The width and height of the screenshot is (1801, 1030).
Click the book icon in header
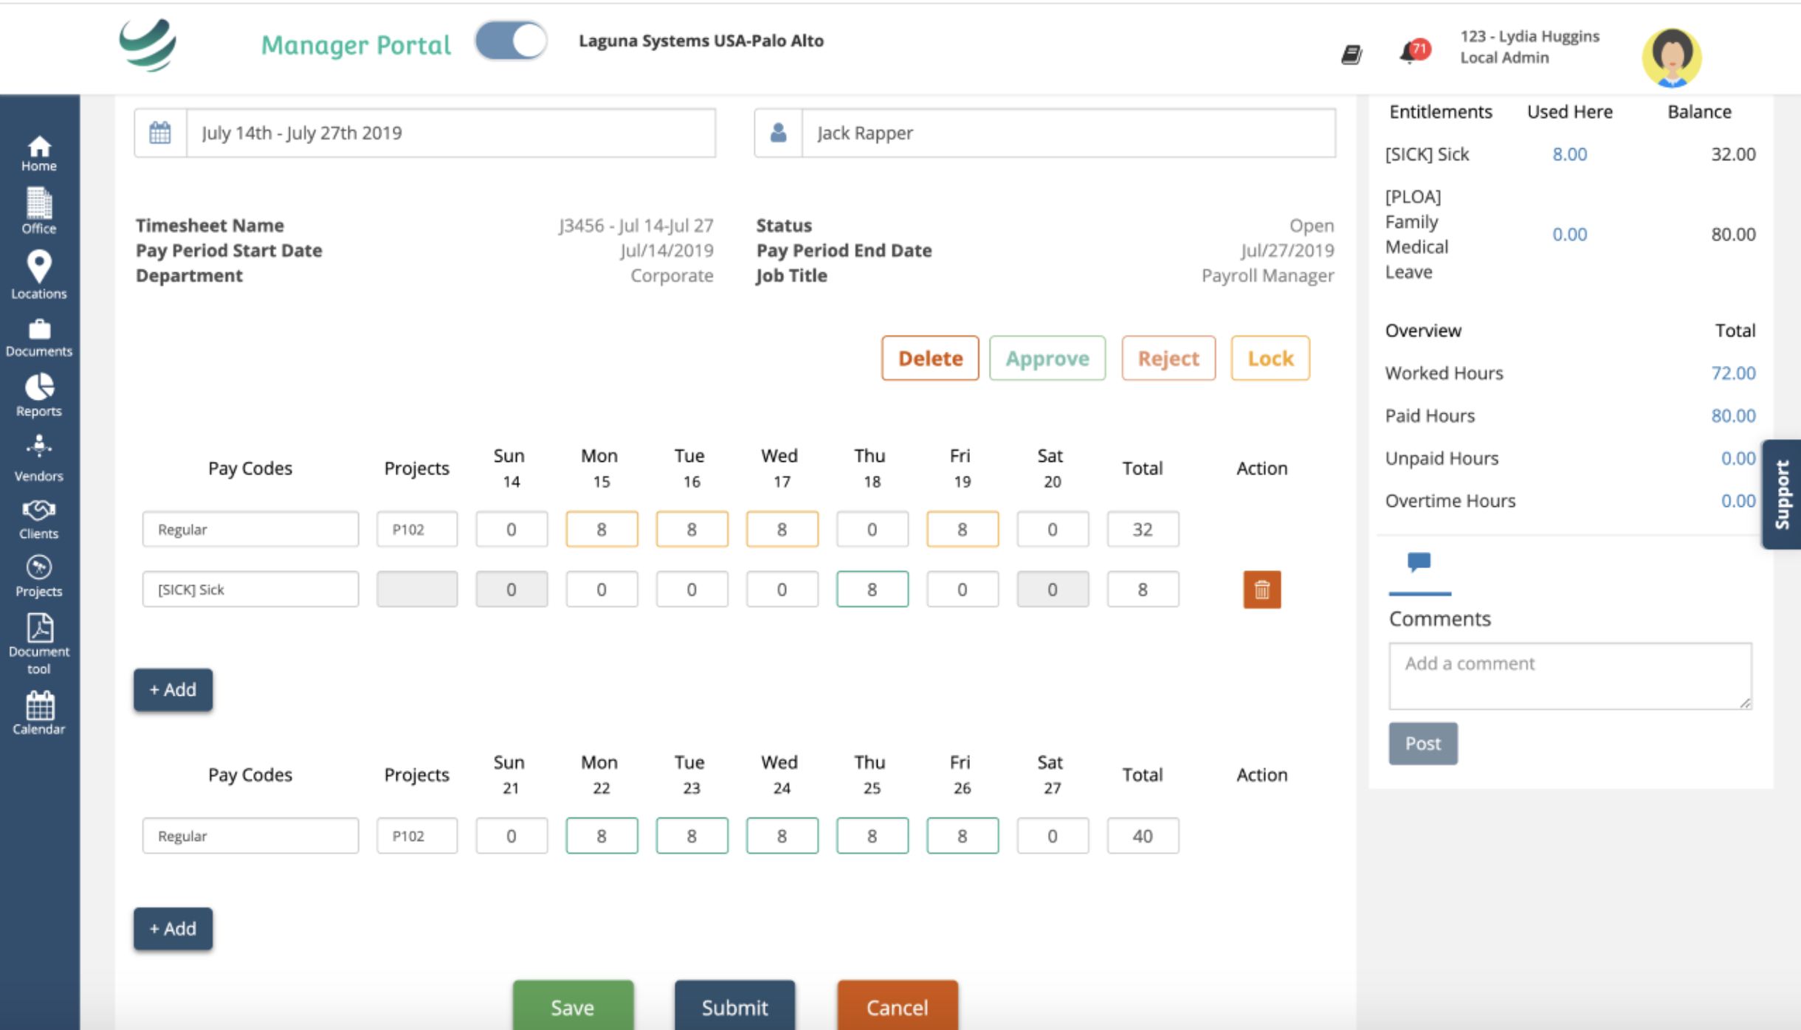click(1351, 55)
